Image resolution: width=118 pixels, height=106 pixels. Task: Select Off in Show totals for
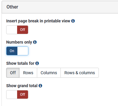pos(13,73)
